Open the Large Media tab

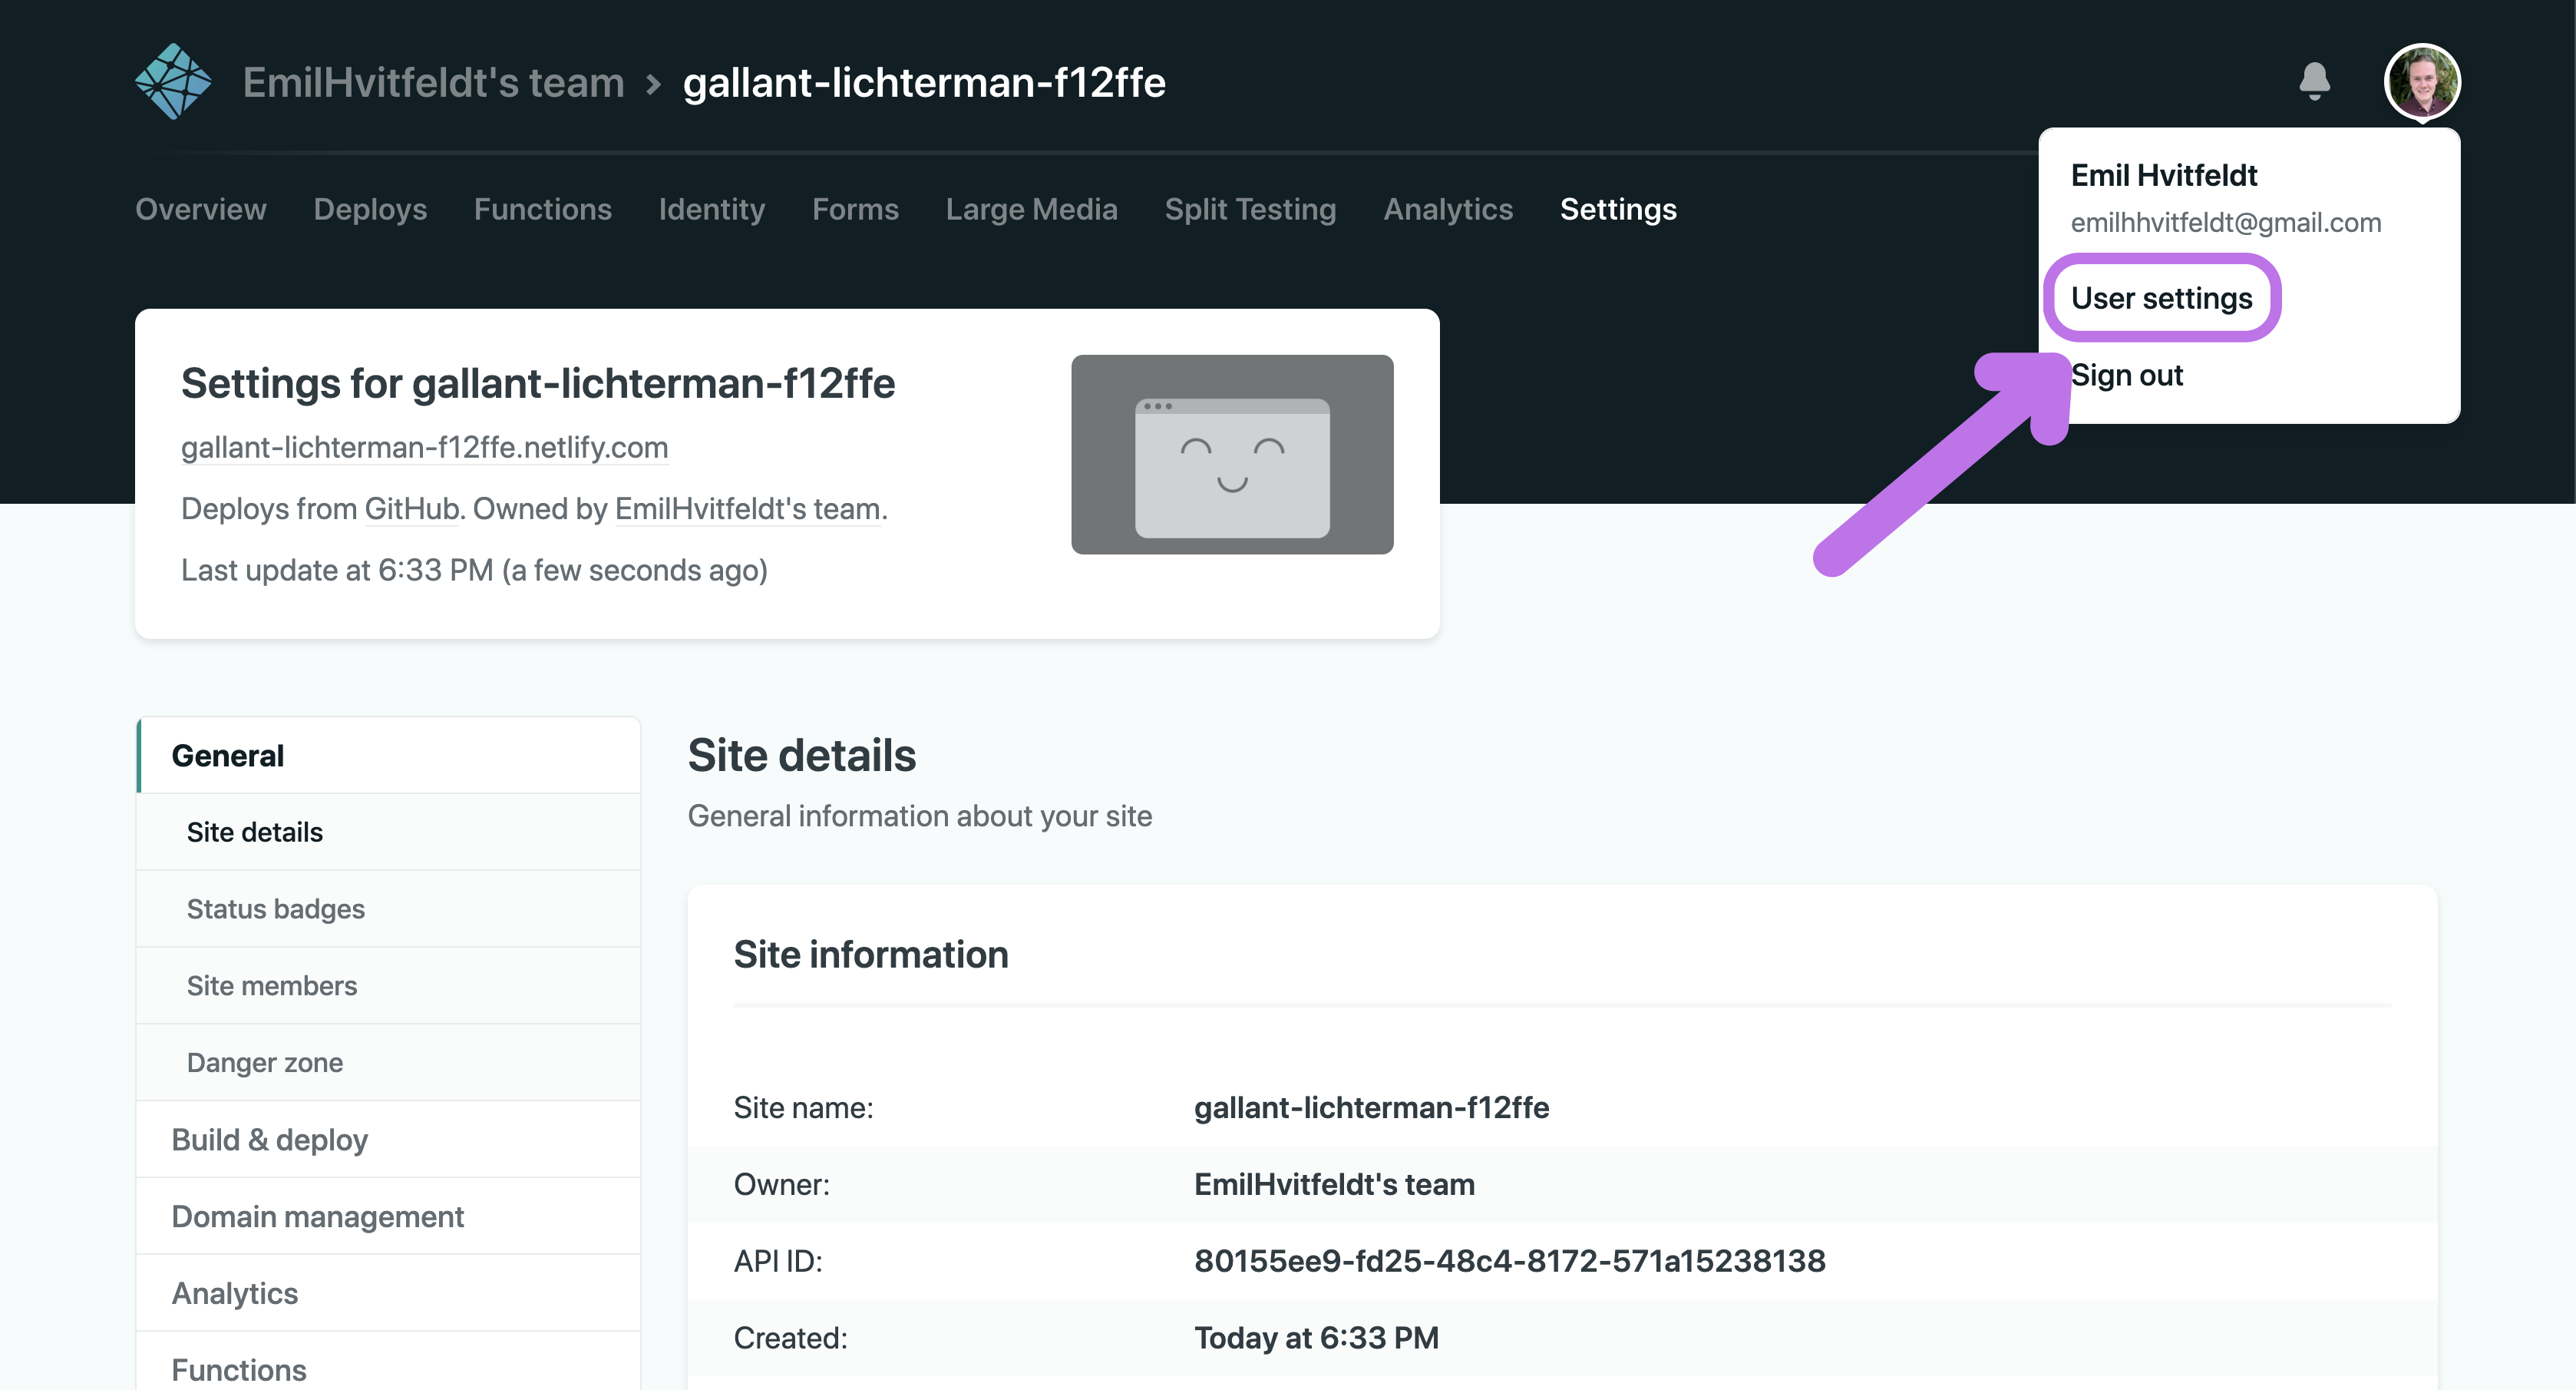[x=1032, y=209]
